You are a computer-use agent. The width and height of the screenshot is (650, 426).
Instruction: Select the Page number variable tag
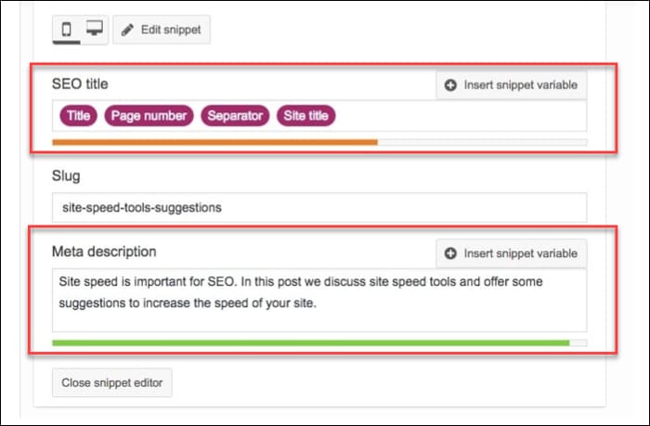click(x=149, y=116)
